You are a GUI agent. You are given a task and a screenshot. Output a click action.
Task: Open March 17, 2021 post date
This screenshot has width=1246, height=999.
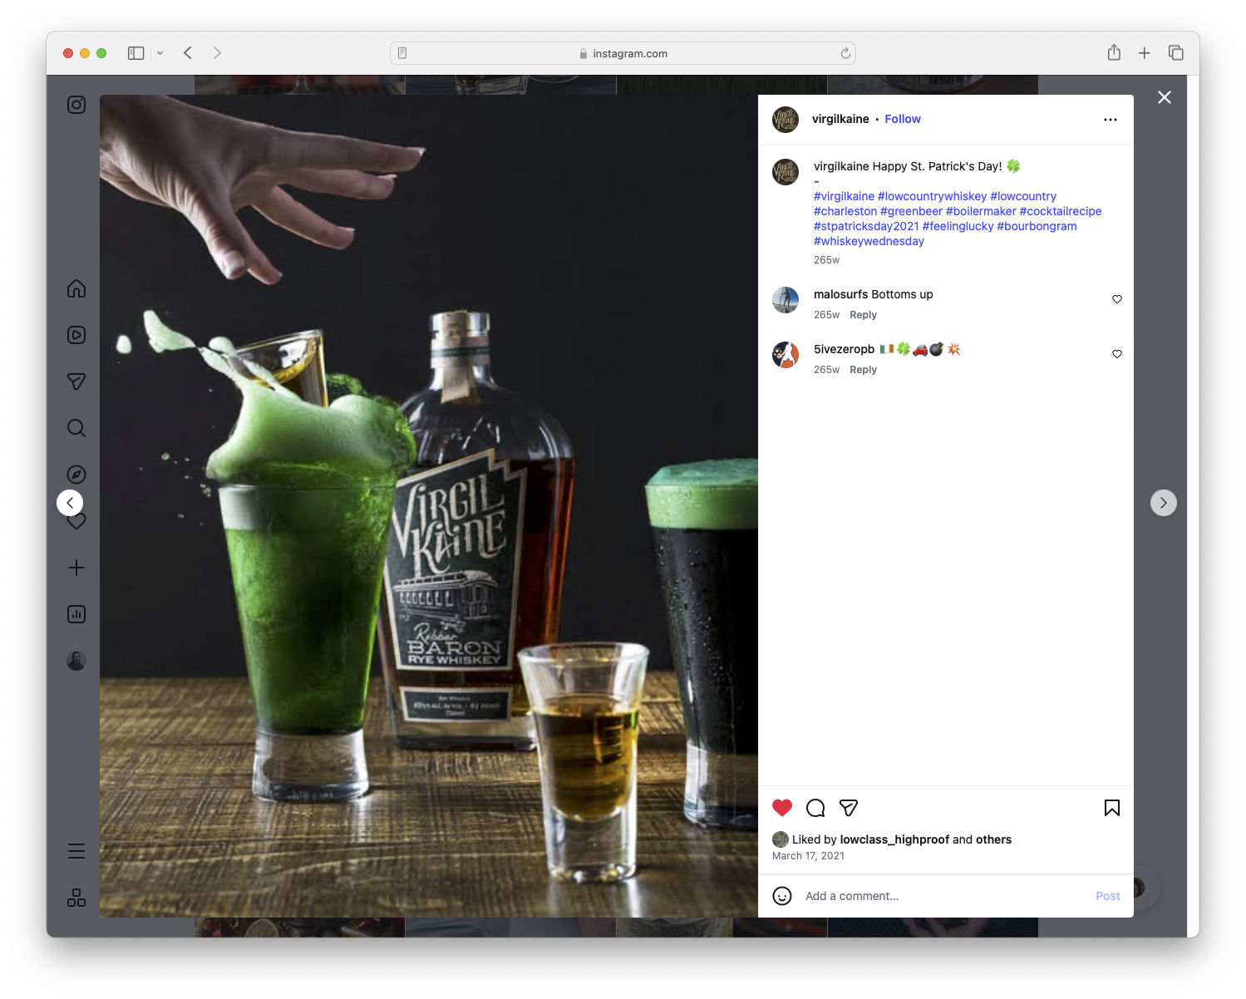(808, 856)
